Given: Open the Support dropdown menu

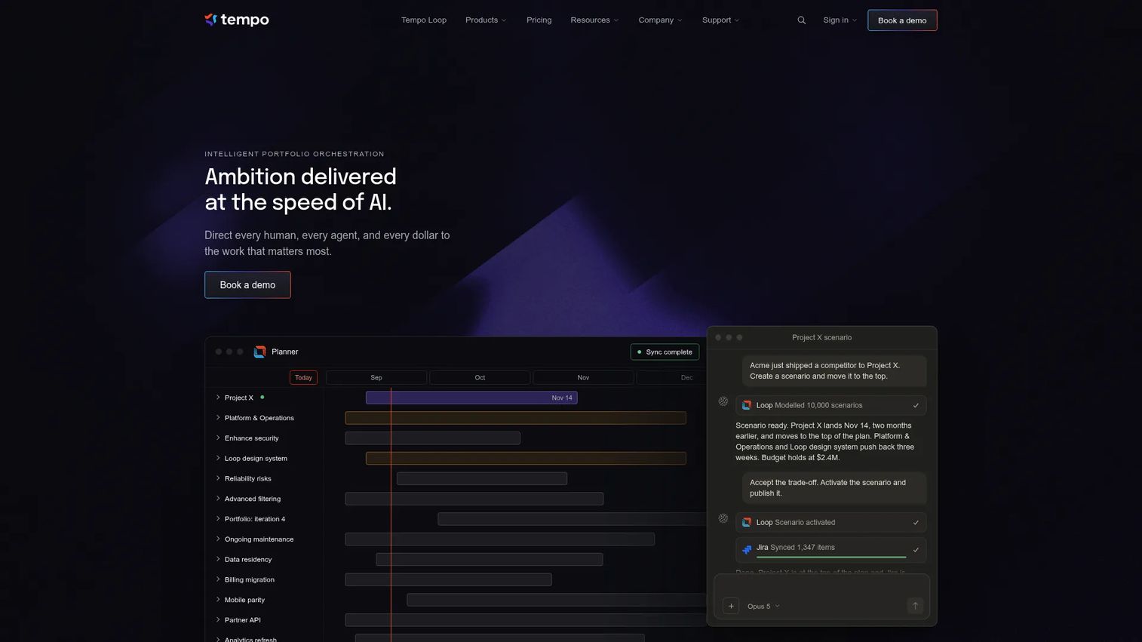Looking at the screenshot, I should coord(720,20).
